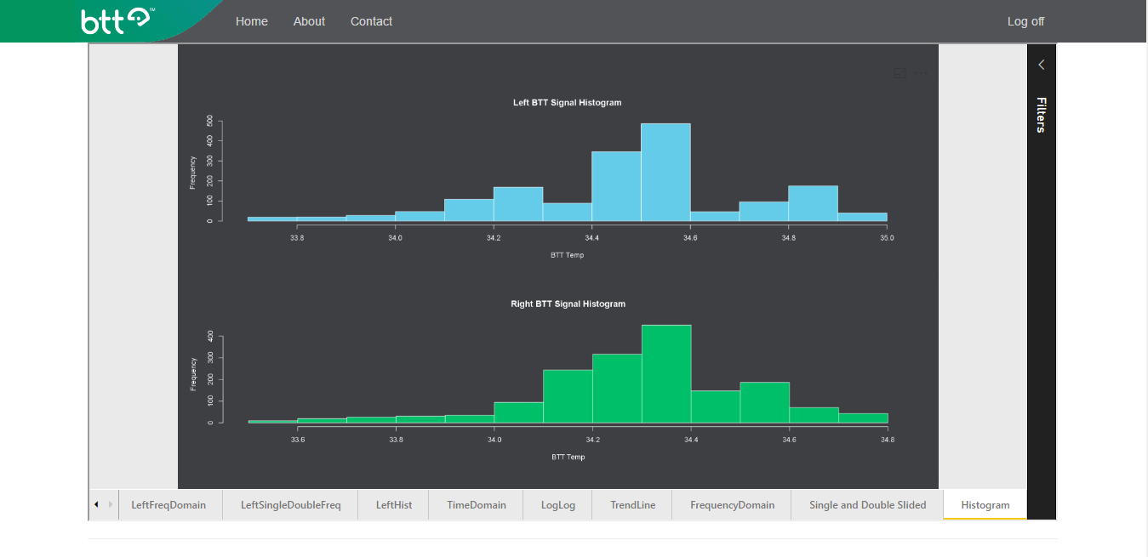This screenshot has width=1148, height=557.
Task: Switch to the FrequencyDomain tab
Action: [731, 504]
